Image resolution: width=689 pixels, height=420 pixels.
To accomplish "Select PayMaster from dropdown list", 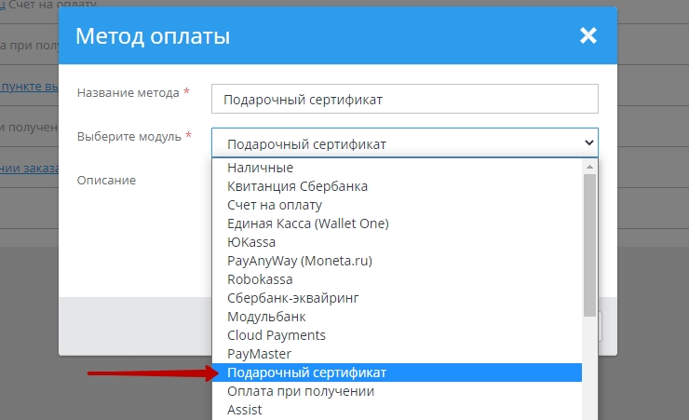I will 259,354.
